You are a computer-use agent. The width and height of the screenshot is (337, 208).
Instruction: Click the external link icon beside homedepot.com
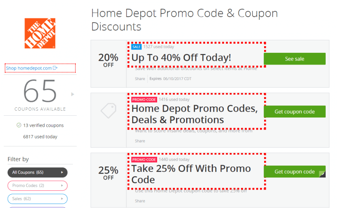coord(55,68)
